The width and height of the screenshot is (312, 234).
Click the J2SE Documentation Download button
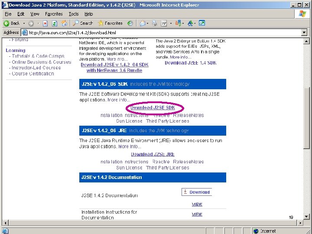click(197, 192)
